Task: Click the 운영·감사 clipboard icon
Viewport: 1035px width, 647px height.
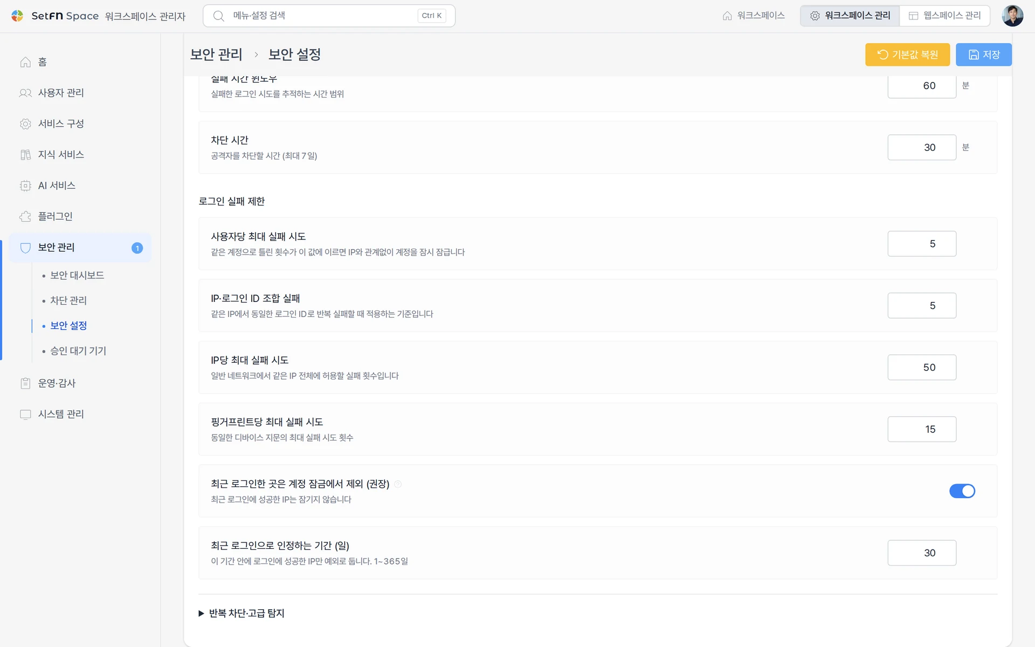Action: pyautogui.click(x=25, y=383)
